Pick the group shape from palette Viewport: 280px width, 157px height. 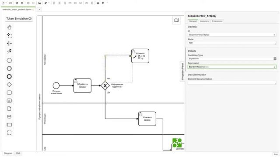click(9, 133)
